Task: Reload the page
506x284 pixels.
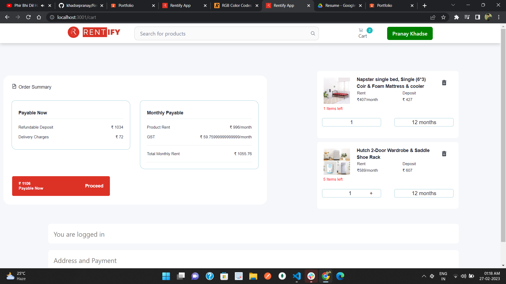Action: click(x=28, y=17)
